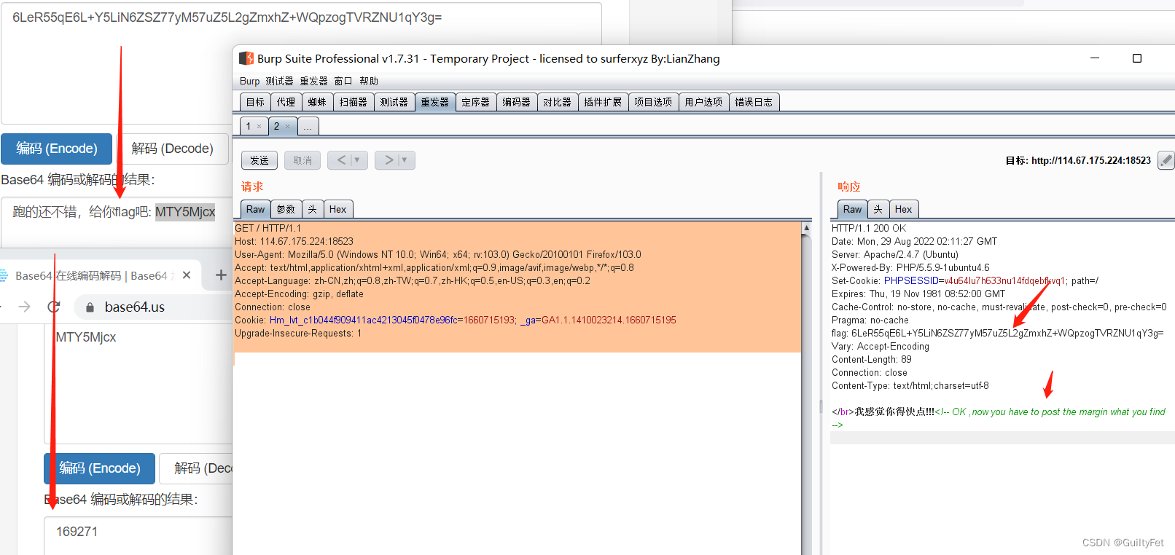The image size is (1175, 555).
Task: Click 编码 (Encode) in the upper base64 page
Action: [57, 149]
